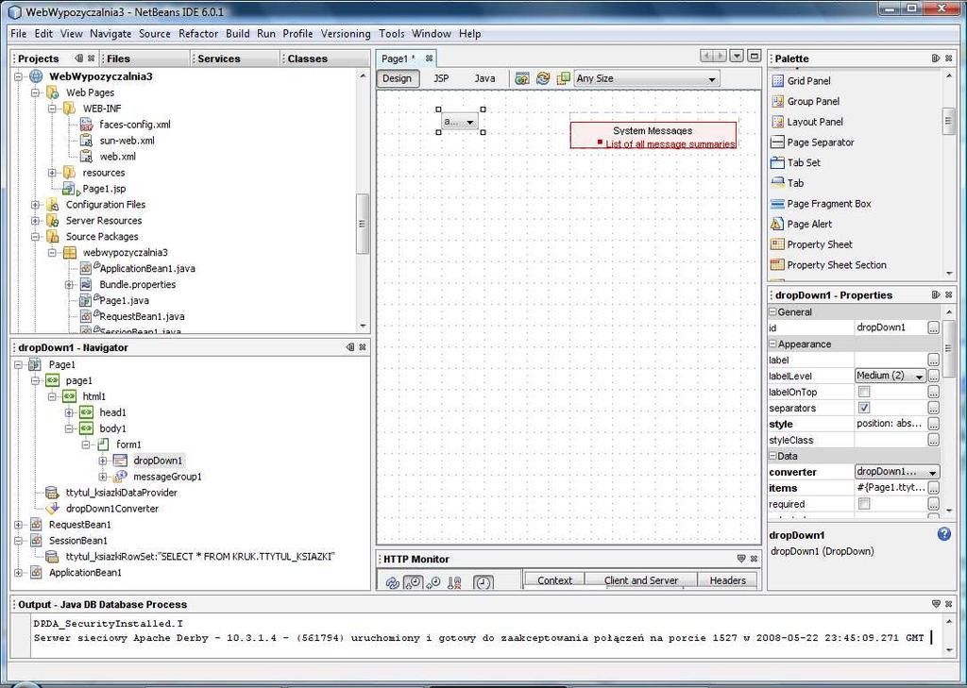Expand the head1 node in Navigator
Viewport: 967px width, 688px height.
69,412
